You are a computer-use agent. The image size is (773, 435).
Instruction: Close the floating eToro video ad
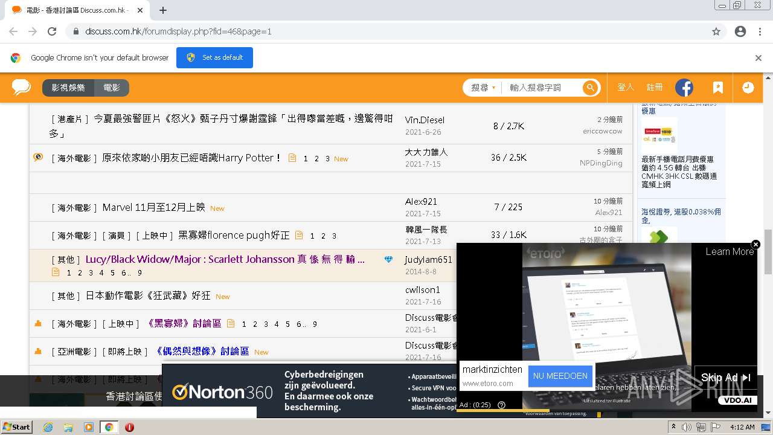(755, 244)
